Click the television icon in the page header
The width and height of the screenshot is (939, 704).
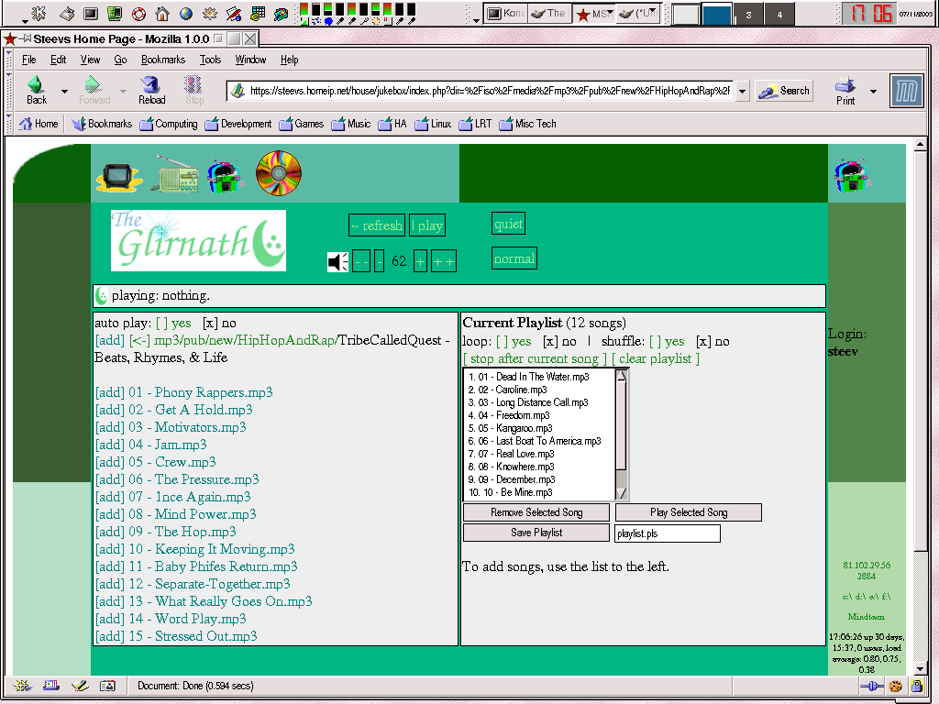tap(119, 174)
